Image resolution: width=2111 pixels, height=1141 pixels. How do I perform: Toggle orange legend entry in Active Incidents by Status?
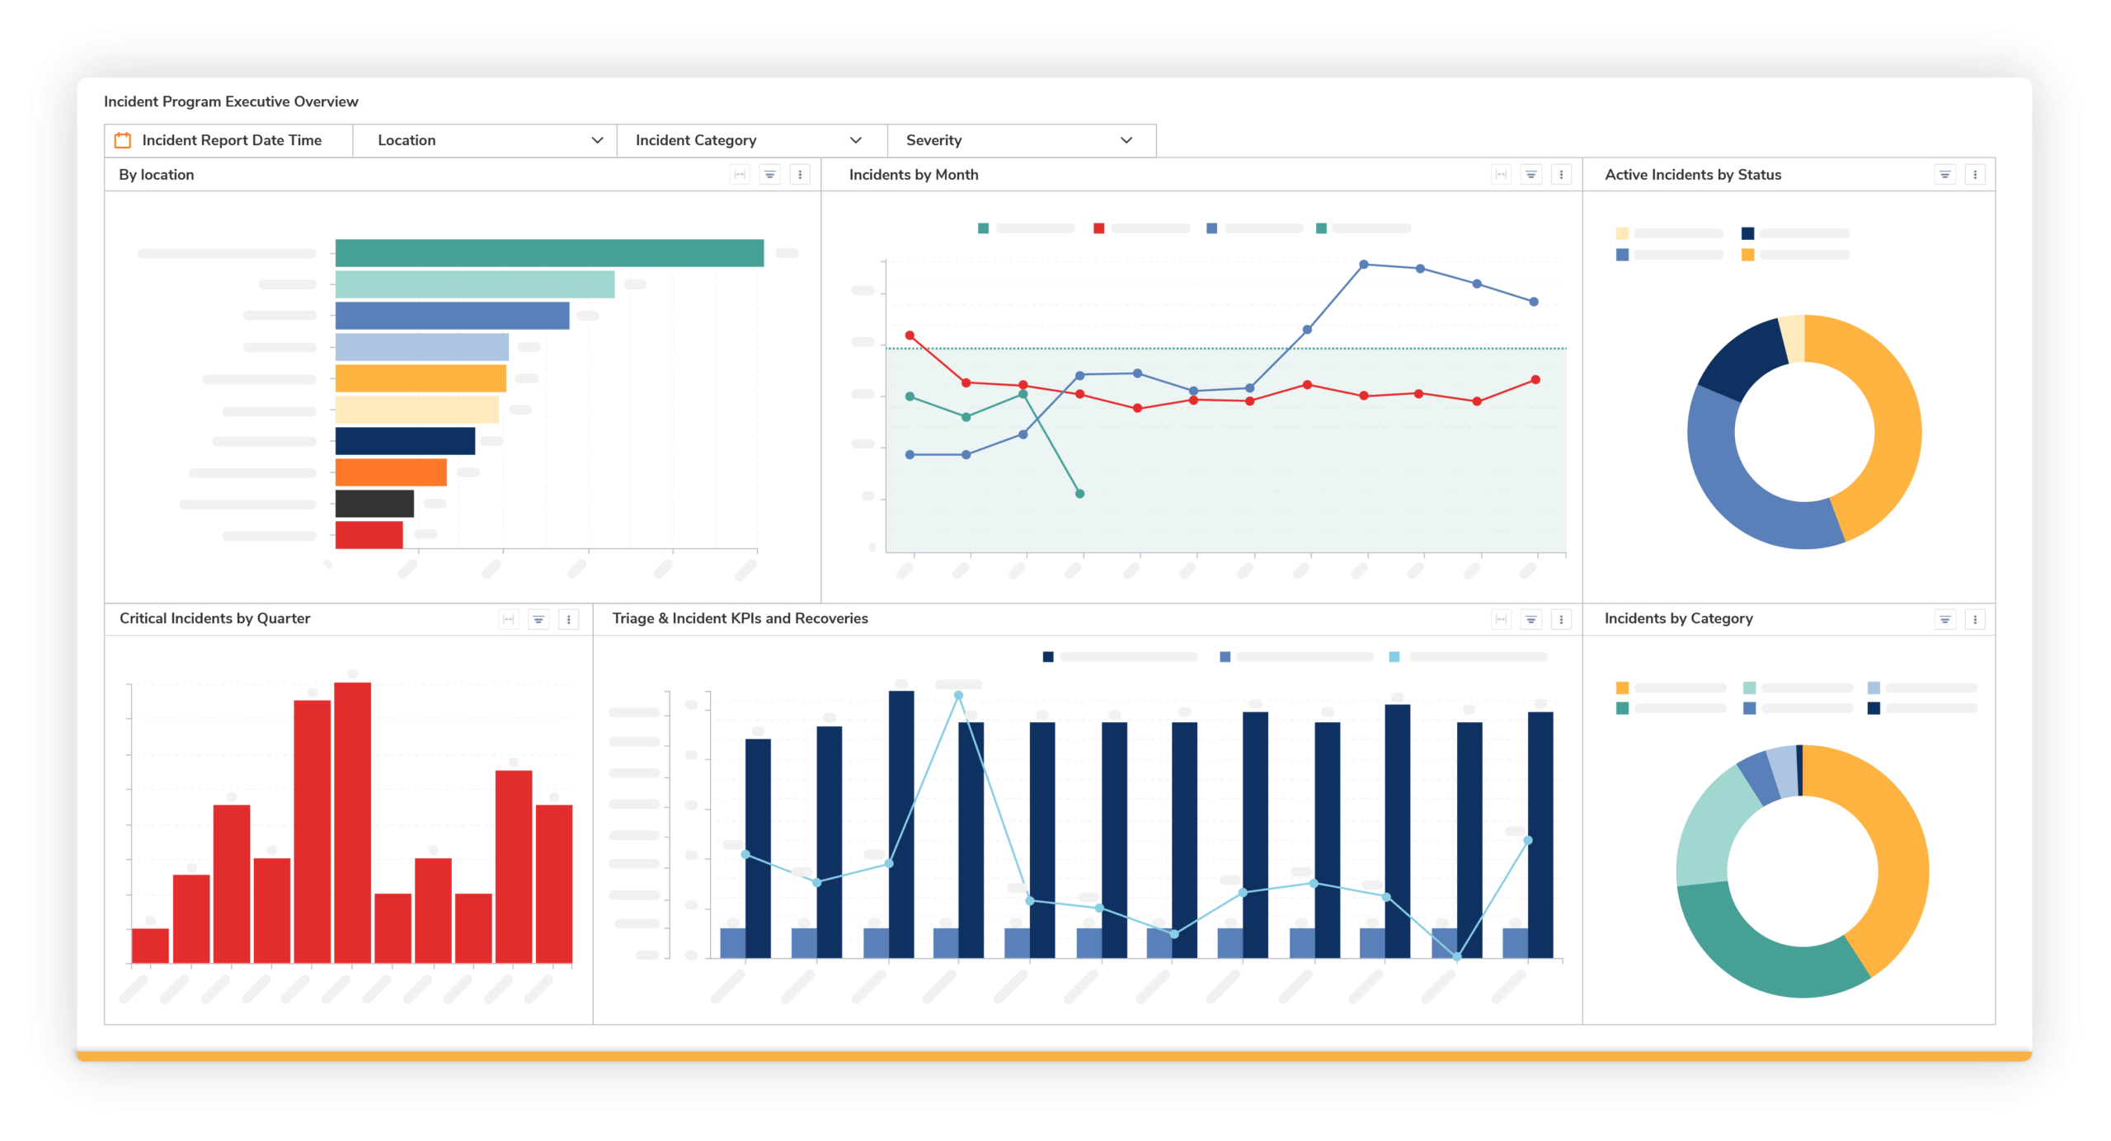coord(1747,255)
